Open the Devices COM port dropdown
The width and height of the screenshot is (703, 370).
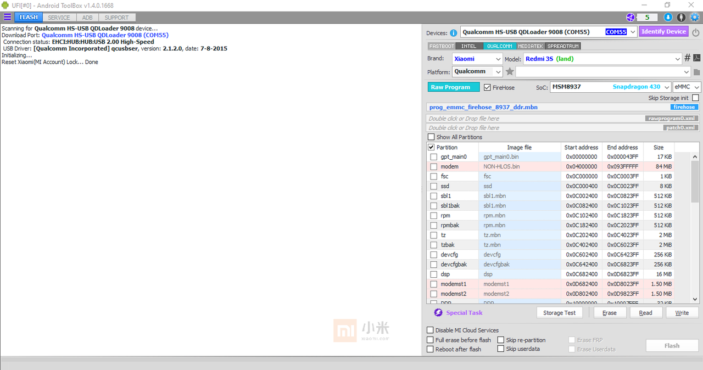tap(632, 32)
